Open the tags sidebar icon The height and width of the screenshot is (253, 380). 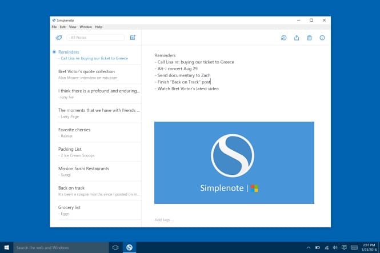59,38
